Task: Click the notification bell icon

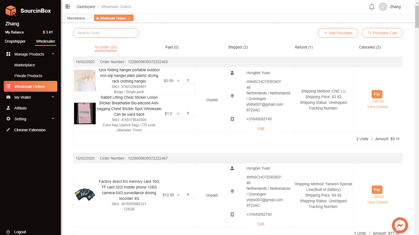Action: 371,7
